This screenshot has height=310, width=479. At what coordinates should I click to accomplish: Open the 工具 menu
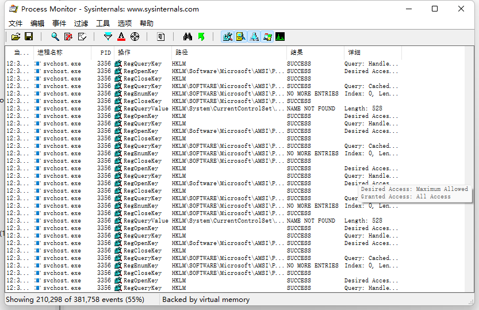coord(102,23)
